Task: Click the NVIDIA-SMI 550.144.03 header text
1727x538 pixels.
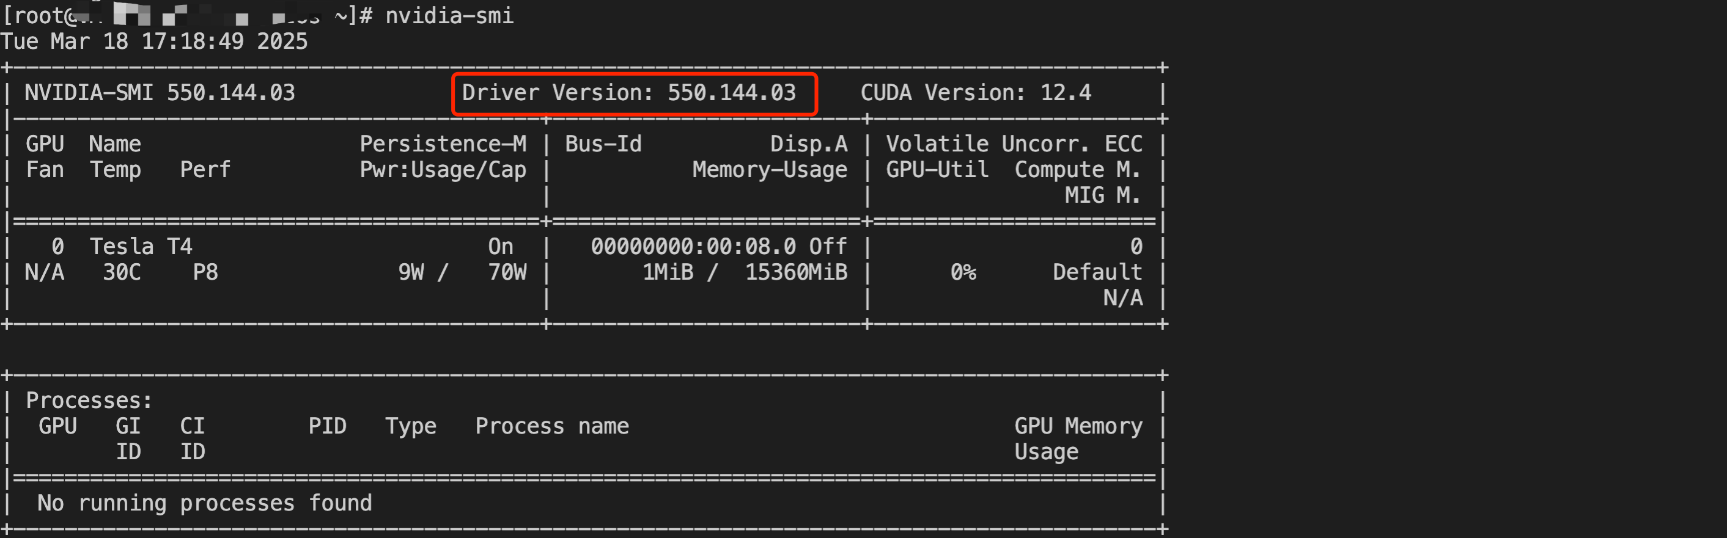Action: [x=160, y=92]
